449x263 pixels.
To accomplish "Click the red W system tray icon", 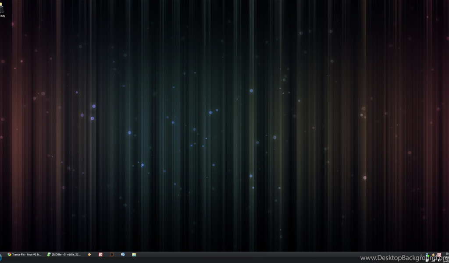I will 439,255.
